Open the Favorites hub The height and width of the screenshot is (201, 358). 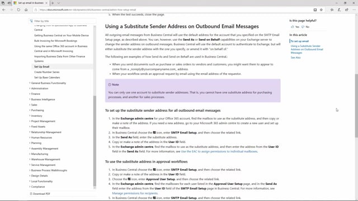coord(332,10)
